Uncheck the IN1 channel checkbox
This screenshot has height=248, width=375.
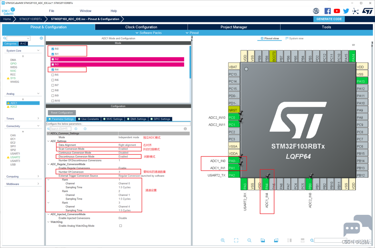[53, 54]
